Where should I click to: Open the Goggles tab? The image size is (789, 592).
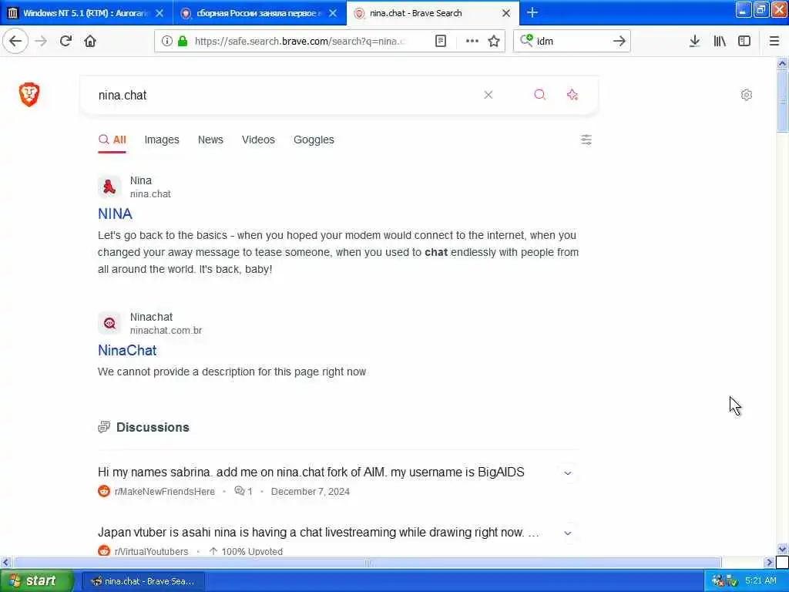point(314,140)
